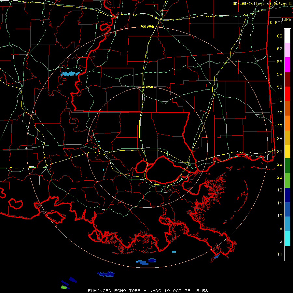The height and width of the screenshot is (293, 293).
Task: Click the blue echo on the southeast peninsula tip
Action: [217, 257]
